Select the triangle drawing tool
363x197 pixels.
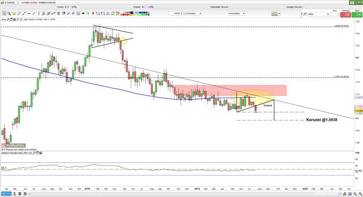click(x=108, y=13)
